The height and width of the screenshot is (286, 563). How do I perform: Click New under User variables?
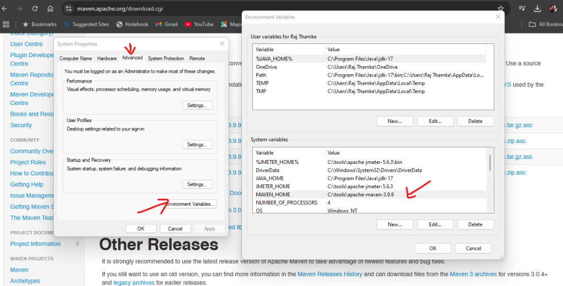394,121
